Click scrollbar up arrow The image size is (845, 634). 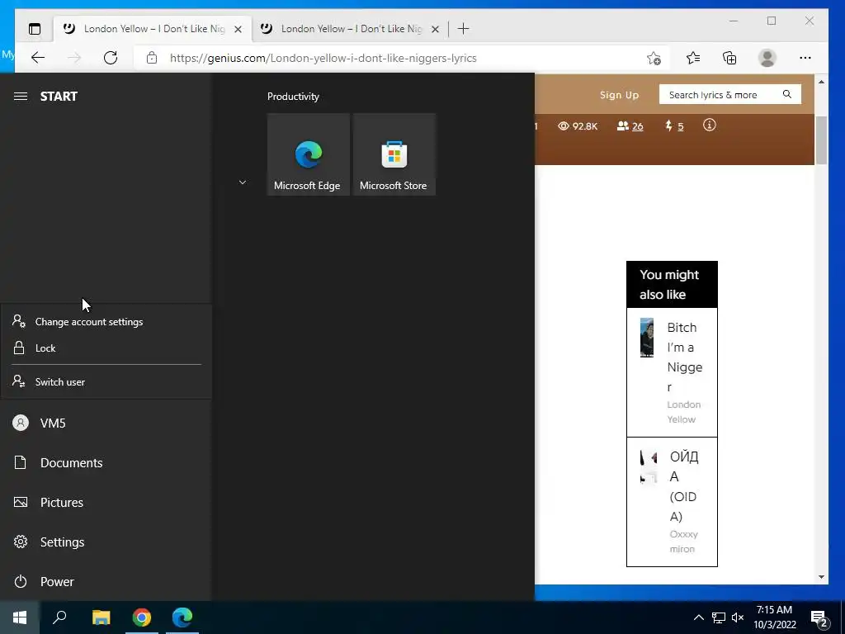click(821, 82)
